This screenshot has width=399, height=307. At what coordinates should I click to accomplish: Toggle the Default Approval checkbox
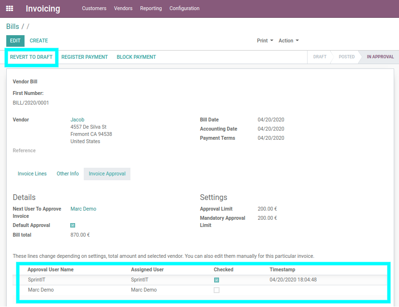72,225
